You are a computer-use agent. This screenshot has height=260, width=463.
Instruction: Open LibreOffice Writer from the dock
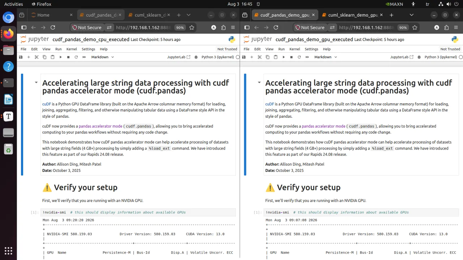pos(8,99)
